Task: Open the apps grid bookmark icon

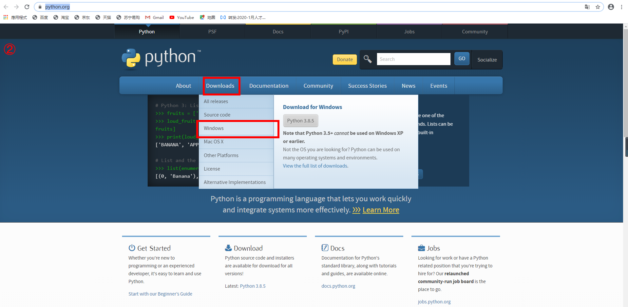Action: tap(6, 17)
